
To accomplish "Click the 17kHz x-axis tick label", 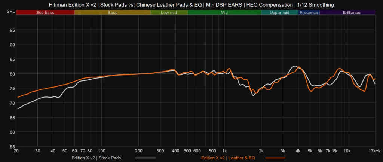I will [374, 151].
